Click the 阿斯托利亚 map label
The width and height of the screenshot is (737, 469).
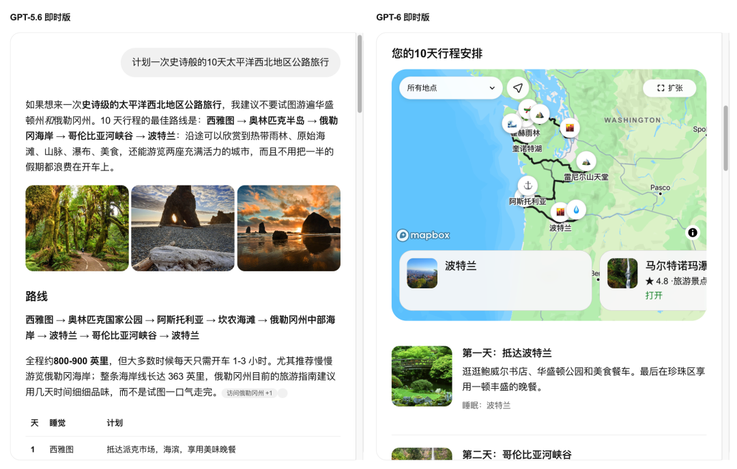point(528,201)
